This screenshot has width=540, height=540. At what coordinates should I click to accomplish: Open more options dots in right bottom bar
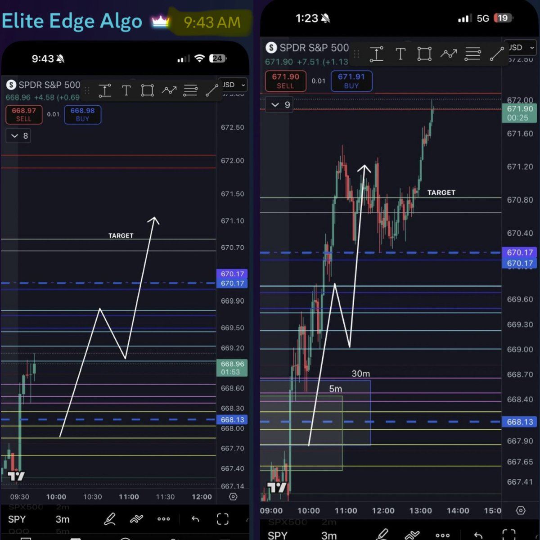(x=443, y=535)
